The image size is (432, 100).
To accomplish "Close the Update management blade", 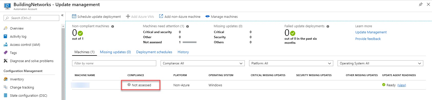I will coord(428,4).
